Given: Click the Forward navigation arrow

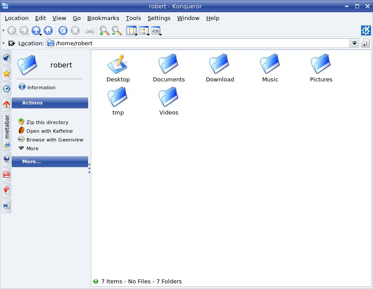Looking at the screenshot, I should [x=24, y=30].
